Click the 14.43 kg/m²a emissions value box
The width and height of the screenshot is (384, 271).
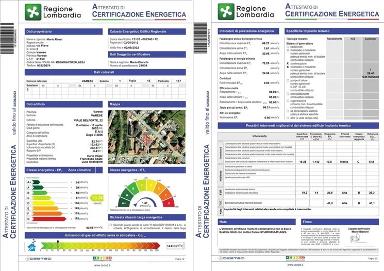click(175, 246)
